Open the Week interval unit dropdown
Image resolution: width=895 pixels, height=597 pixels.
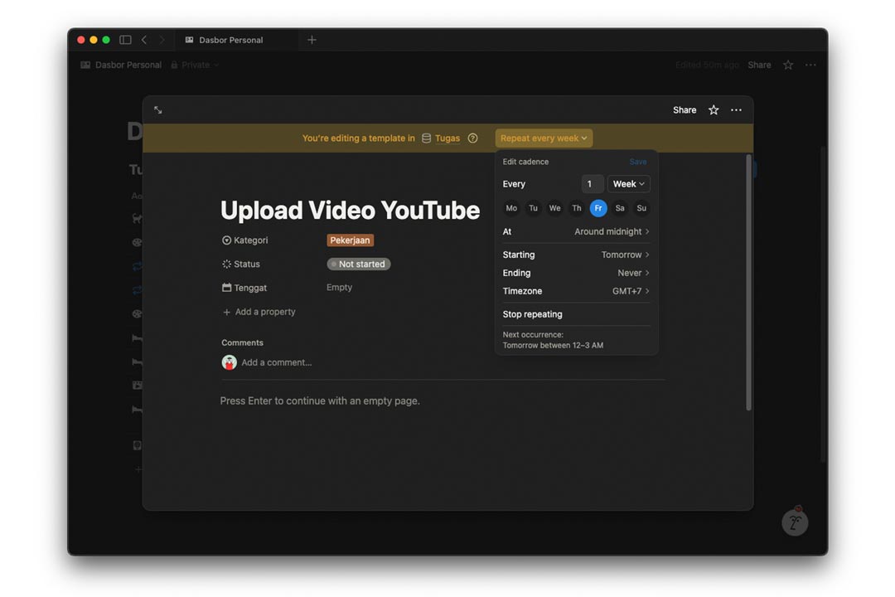tap(628, 184)
